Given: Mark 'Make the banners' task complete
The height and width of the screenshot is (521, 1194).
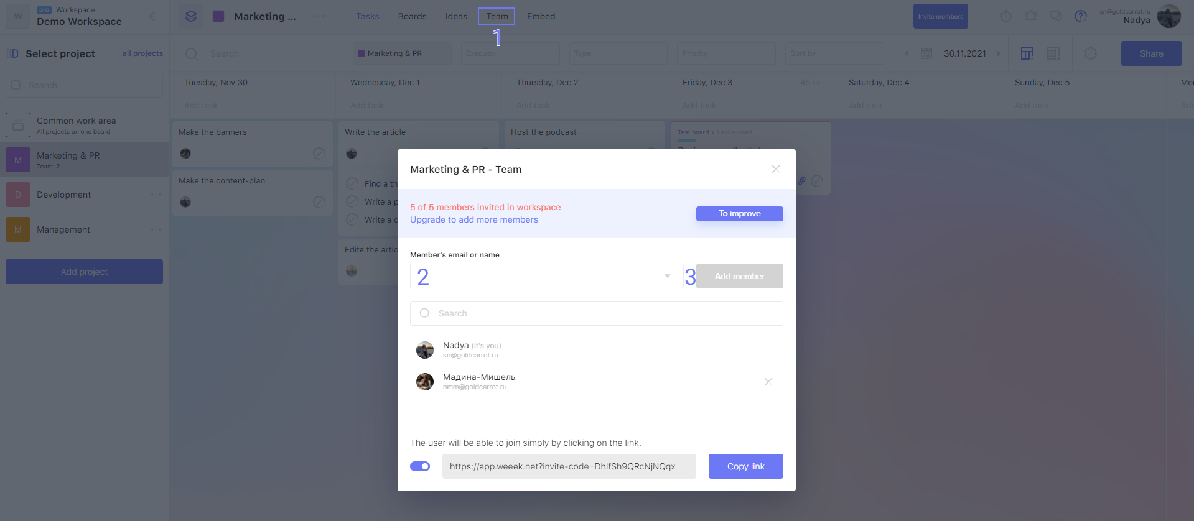Looking at the screenshot, I should click(x=319, y=154).
